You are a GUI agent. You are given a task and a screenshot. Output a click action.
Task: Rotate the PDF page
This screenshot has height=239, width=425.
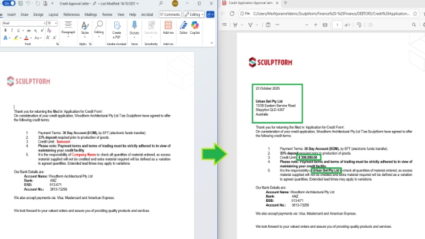click(x=359, y=25)
